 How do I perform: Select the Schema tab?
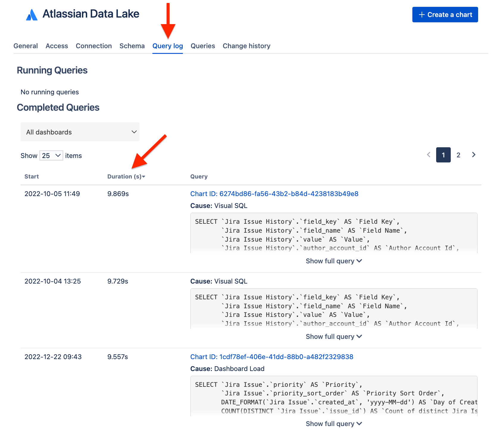pos(132,46)
